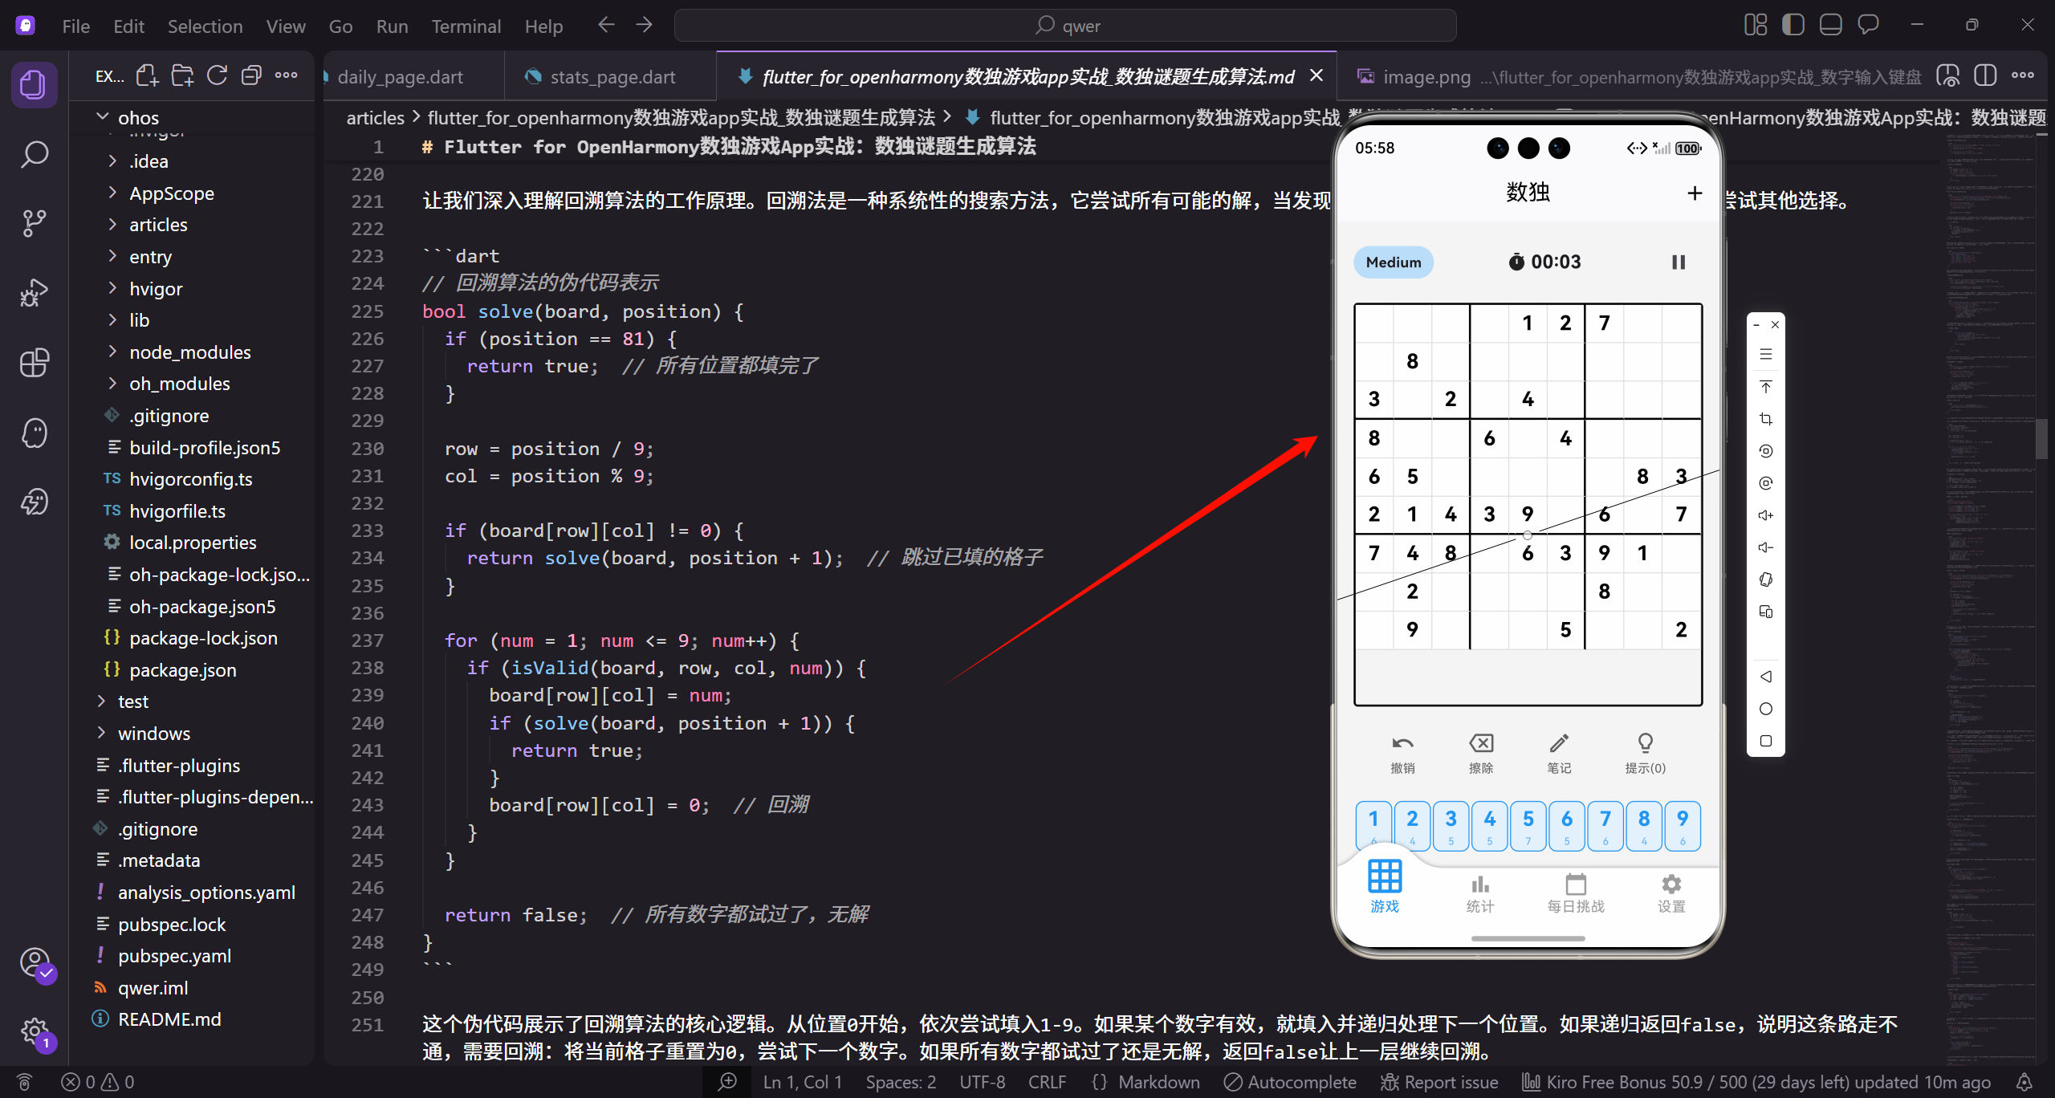
Task: Expand the node_modules folder
Action: tap(112, 352)
